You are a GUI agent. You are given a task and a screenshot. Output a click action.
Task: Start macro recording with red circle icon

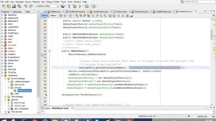click(x=119, y=16)
